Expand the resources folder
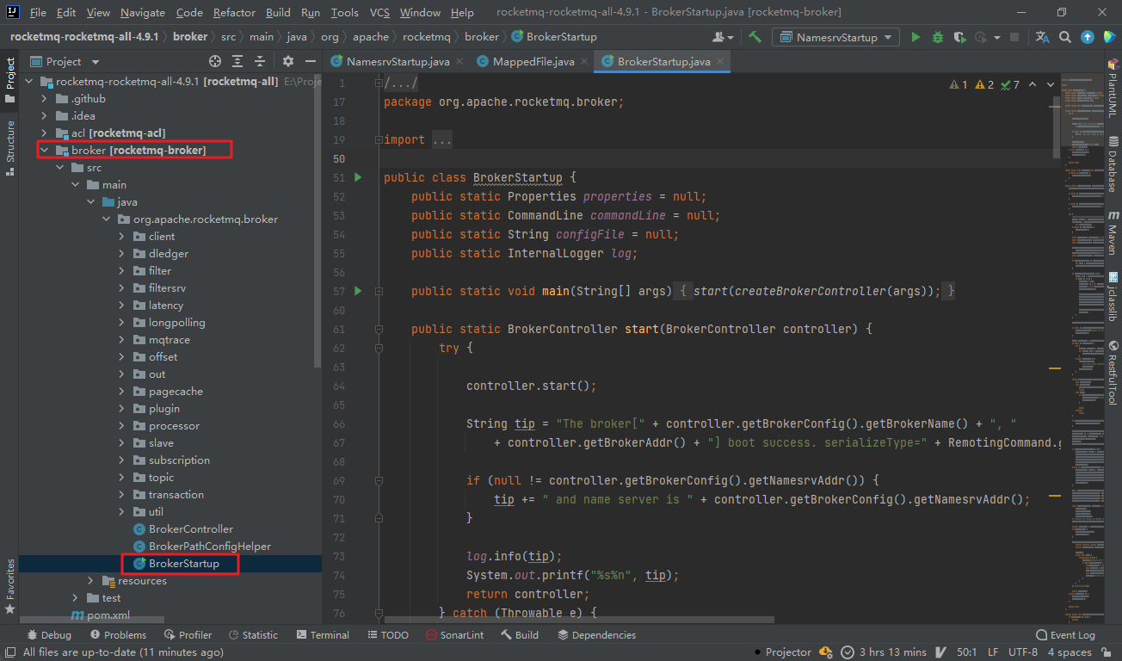The image size is (1122, 661). tap(90, 580)
